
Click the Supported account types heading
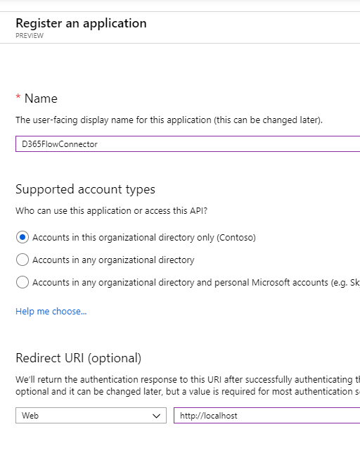tap(86, 189)
